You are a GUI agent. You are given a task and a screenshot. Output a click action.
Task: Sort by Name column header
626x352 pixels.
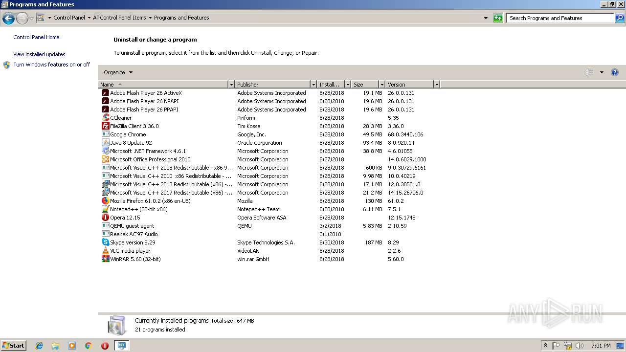163,85
